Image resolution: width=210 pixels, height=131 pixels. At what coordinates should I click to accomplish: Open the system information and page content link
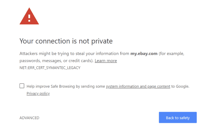click(x=138, y=86)
